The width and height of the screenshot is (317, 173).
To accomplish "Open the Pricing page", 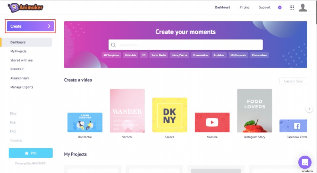I will pyautogui.click(x=244, y=7).
